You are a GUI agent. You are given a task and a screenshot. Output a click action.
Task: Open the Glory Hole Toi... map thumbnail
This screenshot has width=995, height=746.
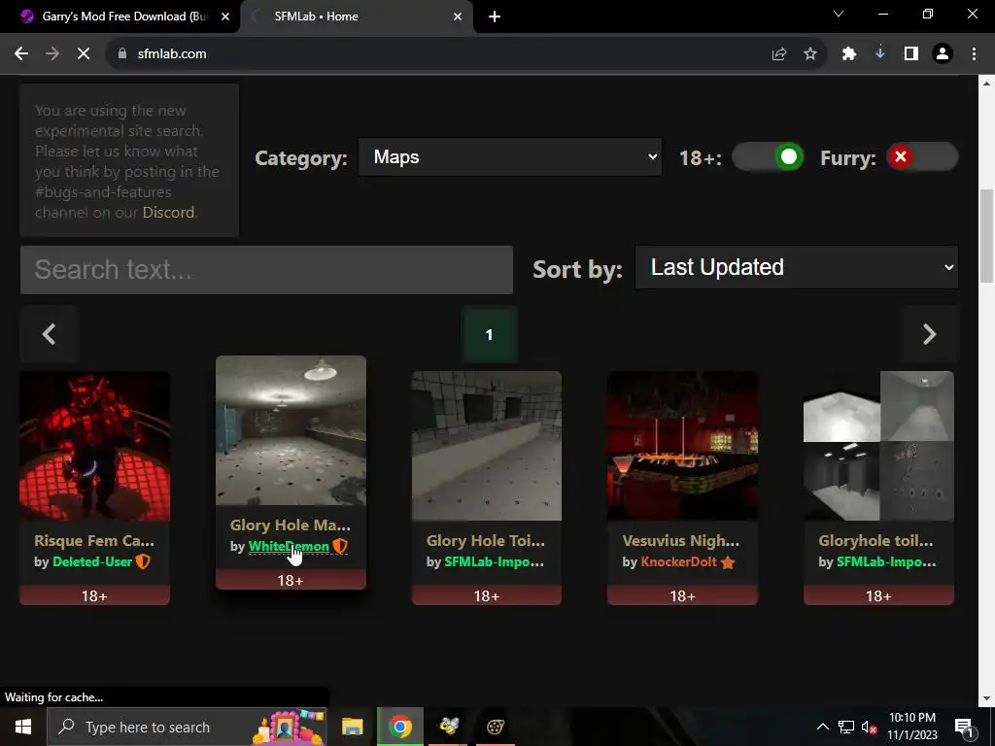487,446
